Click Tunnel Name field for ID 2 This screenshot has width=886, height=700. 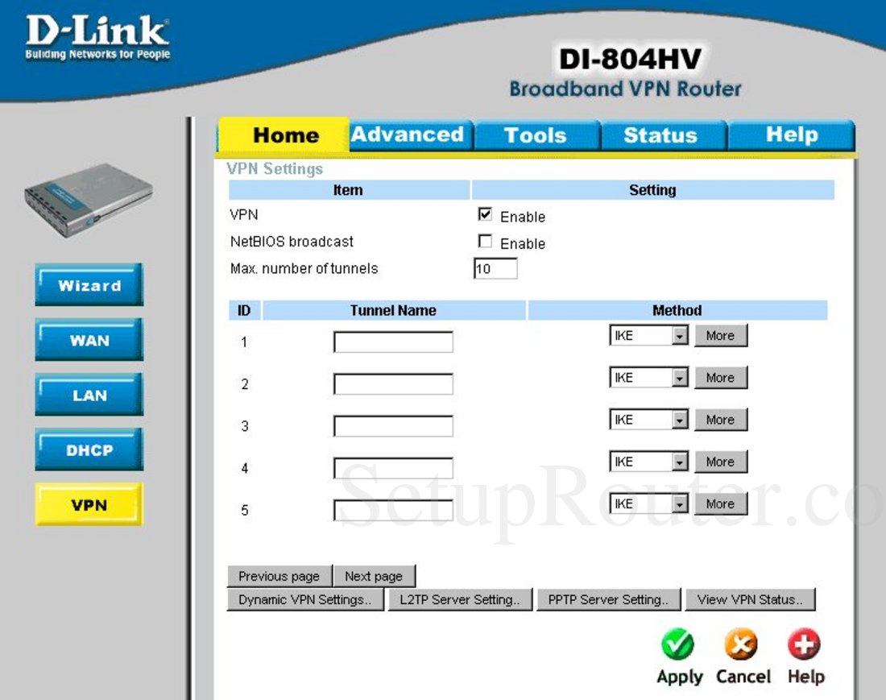tap(393, 384)
